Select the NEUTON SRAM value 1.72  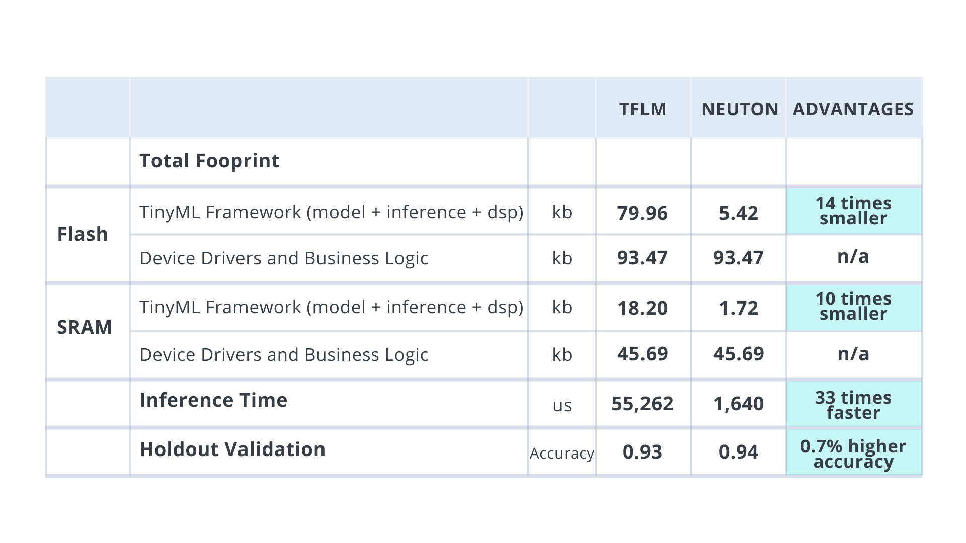coord(739,308)
